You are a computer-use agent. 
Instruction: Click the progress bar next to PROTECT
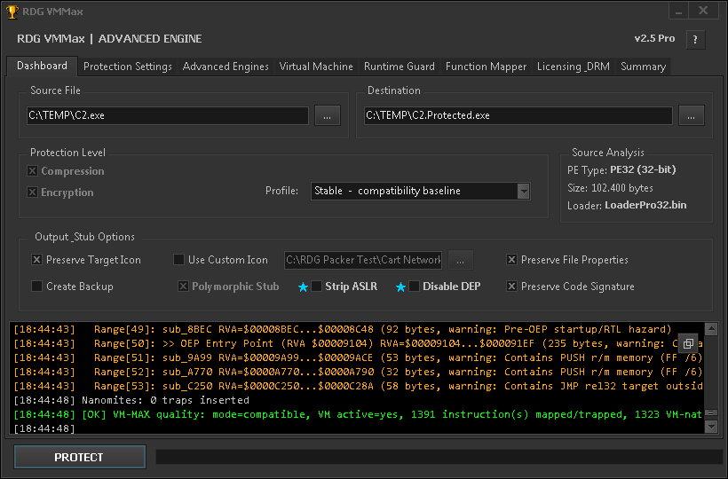click(x=439, y=457)
